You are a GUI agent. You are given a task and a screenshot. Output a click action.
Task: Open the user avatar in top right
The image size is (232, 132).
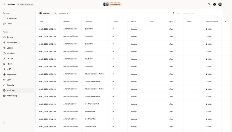(x=220, y=4)
